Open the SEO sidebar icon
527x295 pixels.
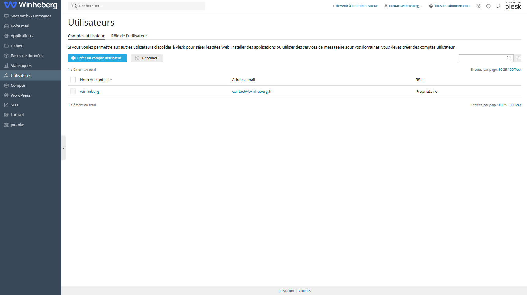tap(6, 105)
